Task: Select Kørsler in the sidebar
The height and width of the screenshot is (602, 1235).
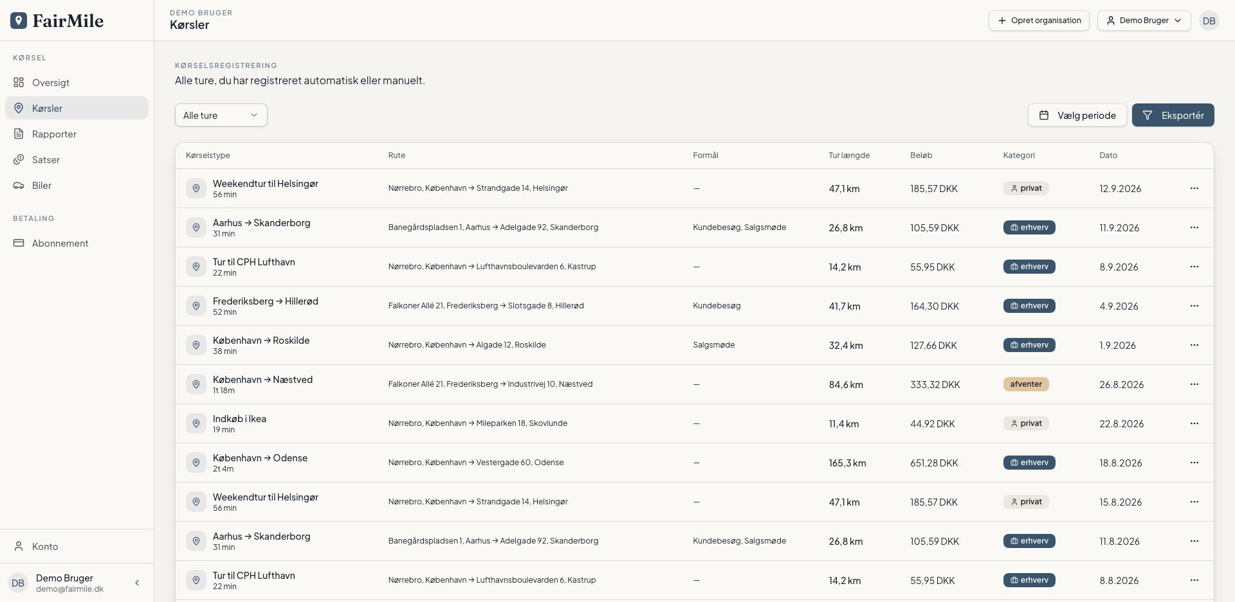Action: coord(77,108)
